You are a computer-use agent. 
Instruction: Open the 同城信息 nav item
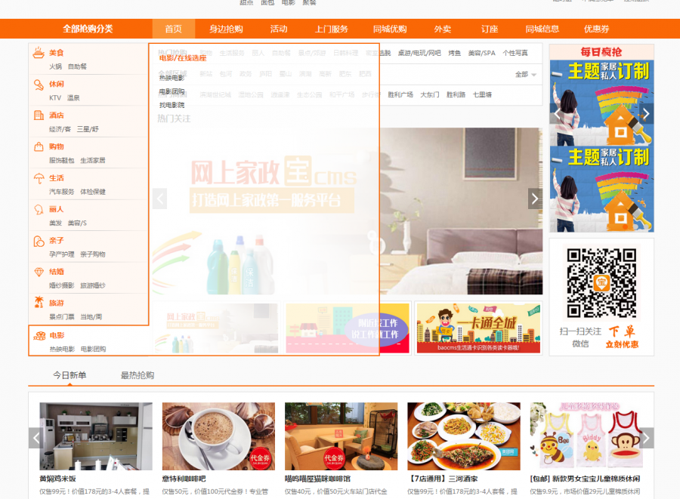pyautogui.click(x=542, y=29)
